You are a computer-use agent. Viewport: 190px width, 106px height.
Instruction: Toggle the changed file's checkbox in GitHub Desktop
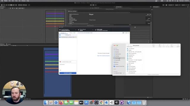pyautogui.click(x=60, y=37)
